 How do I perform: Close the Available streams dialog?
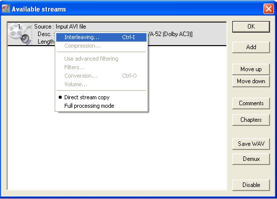(x=268, y=9)
